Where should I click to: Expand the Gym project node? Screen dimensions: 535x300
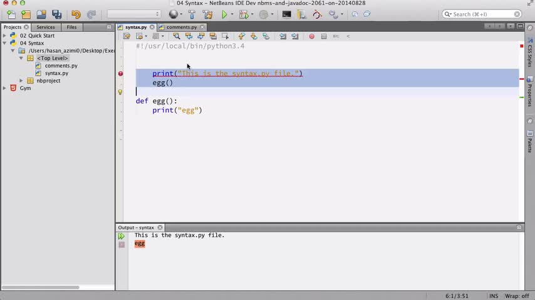[4, 88]
